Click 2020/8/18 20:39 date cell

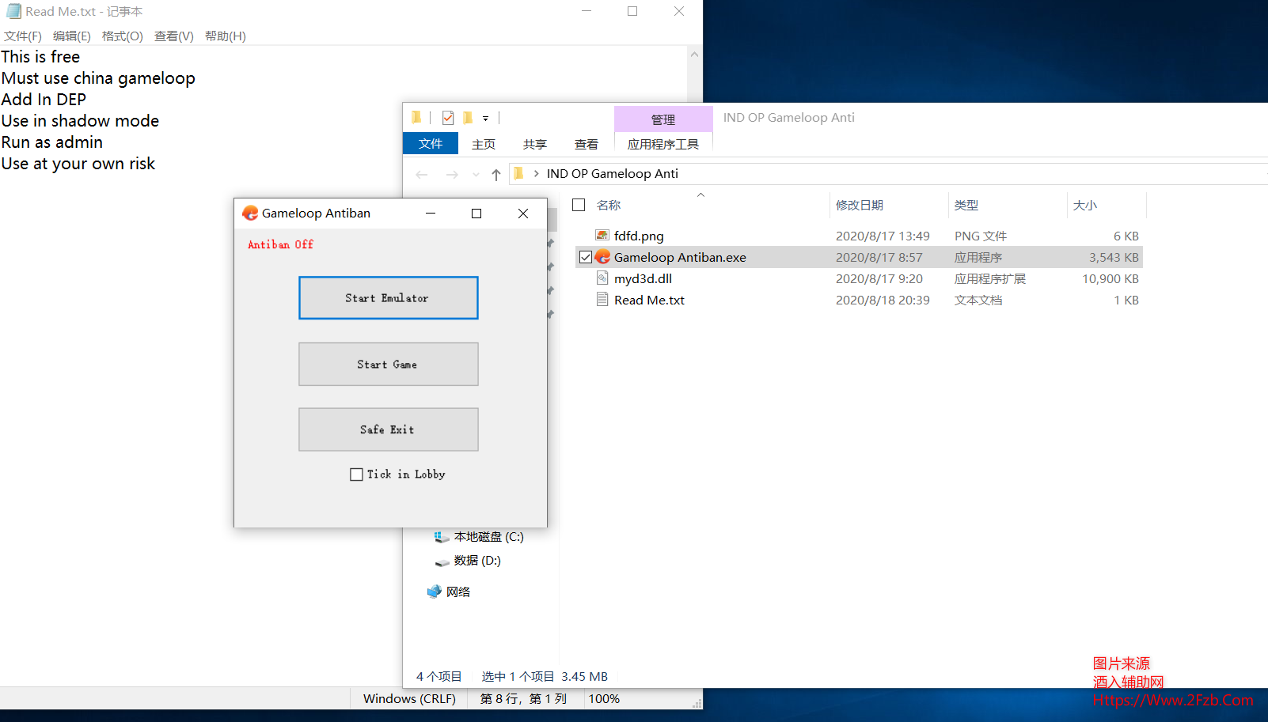883,300
